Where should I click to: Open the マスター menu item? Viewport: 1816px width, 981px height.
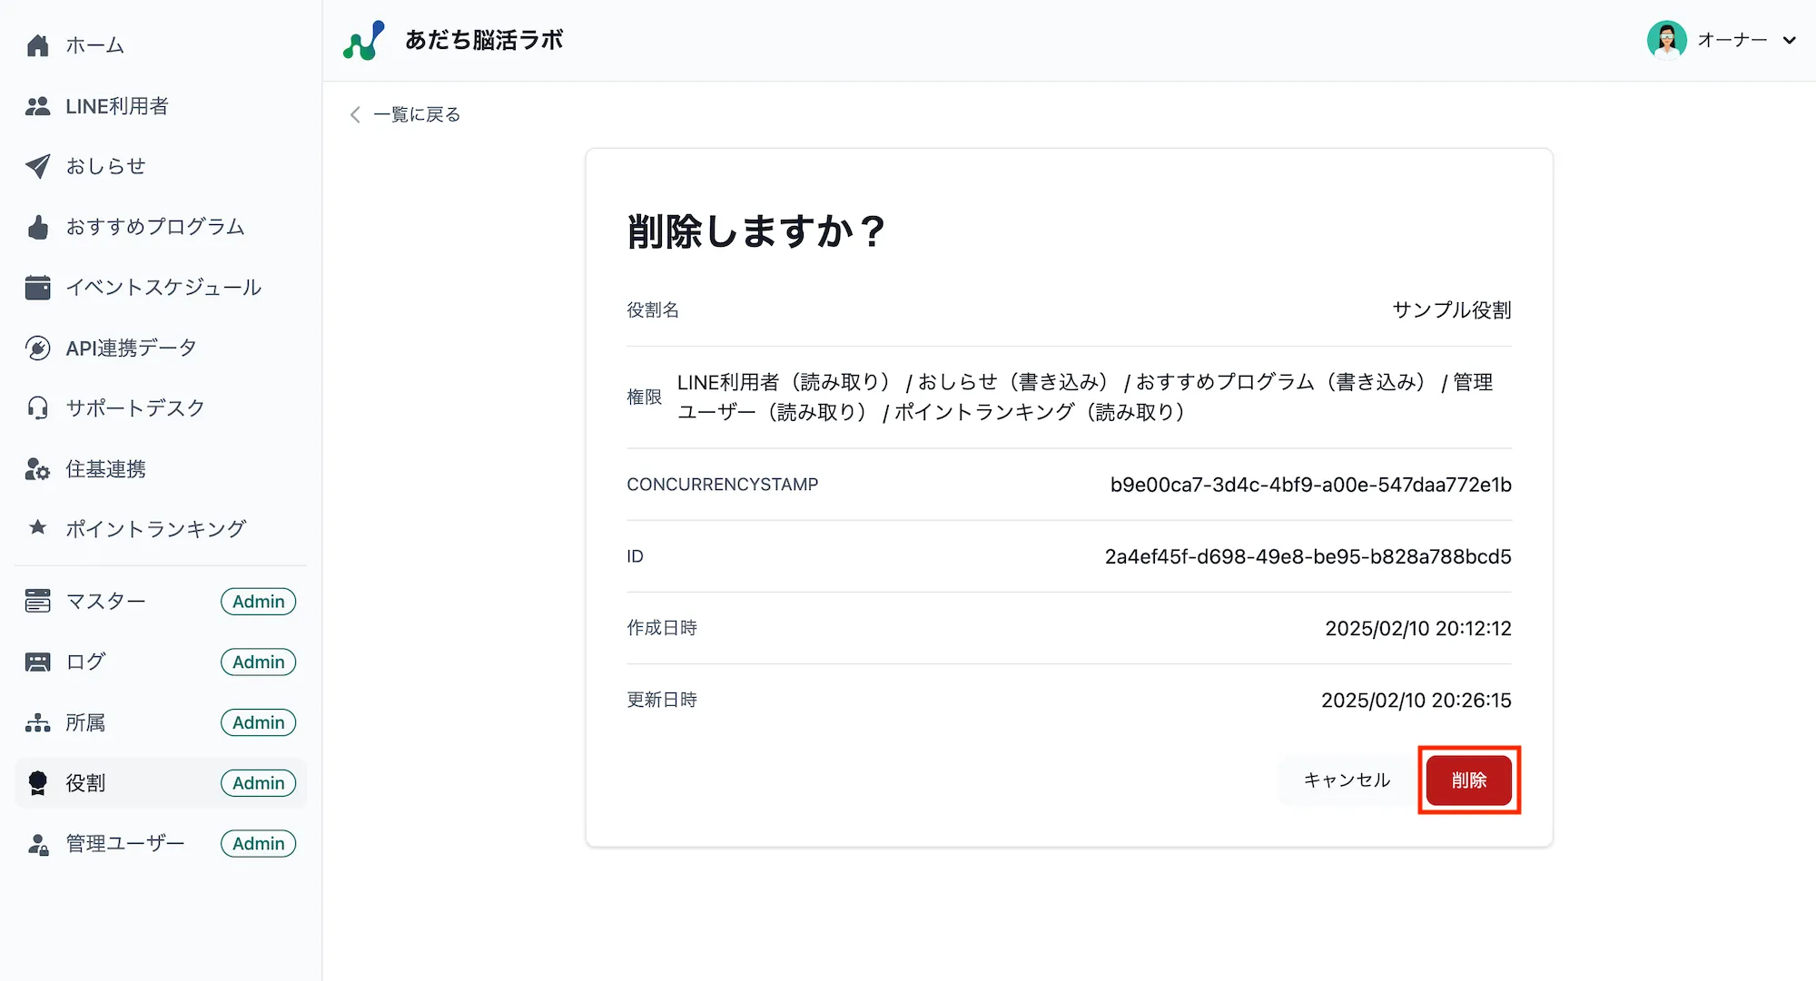point(105,602)
